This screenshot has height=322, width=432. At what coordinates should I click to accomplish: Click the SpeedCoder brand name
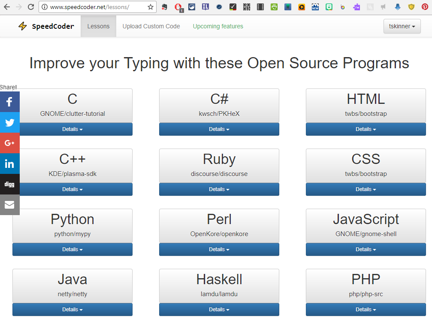coord(53,26)
